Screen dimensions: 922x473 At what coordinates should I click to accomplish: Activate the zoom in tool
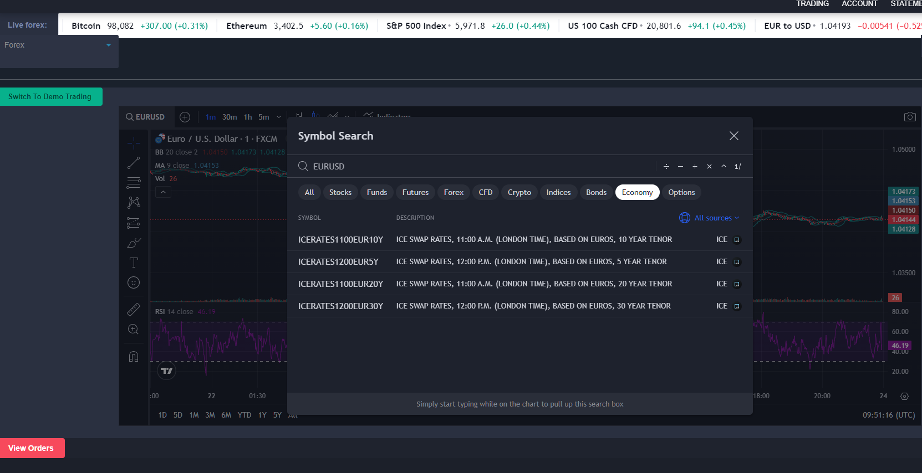pos(134,329)
